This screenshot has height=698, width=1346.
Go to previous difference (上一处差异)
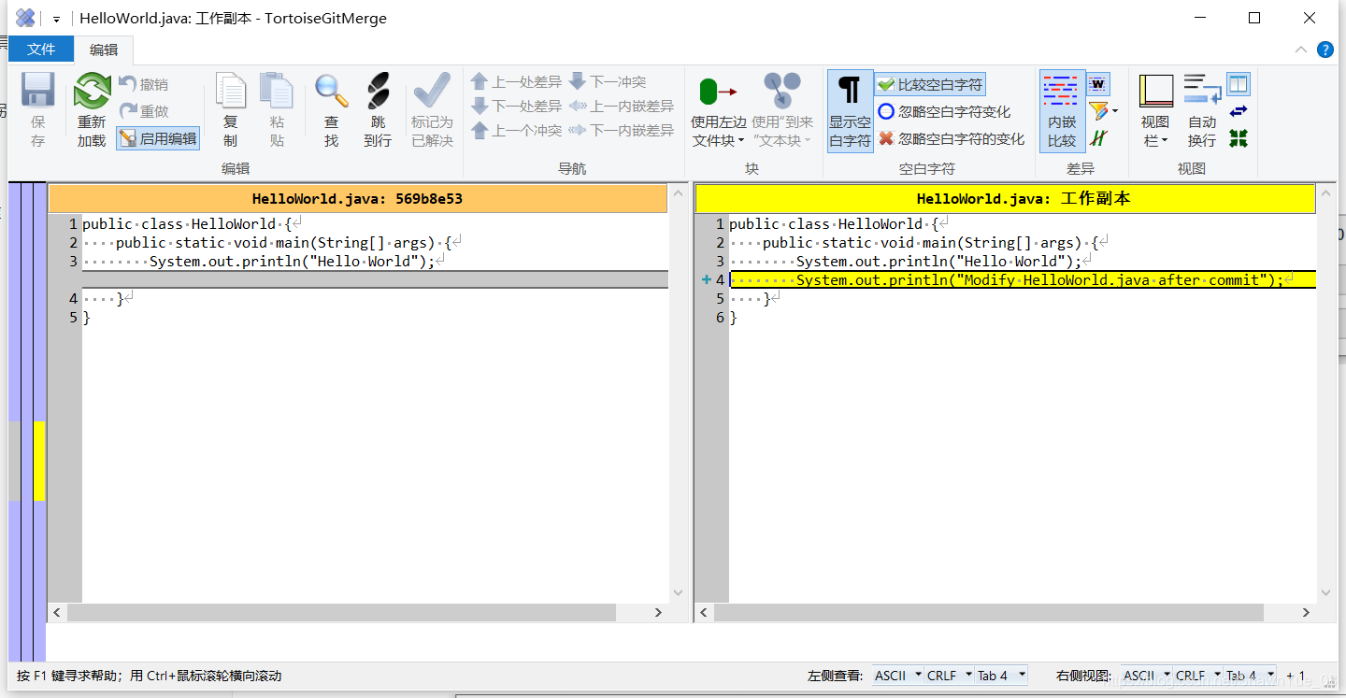point(517,81)
